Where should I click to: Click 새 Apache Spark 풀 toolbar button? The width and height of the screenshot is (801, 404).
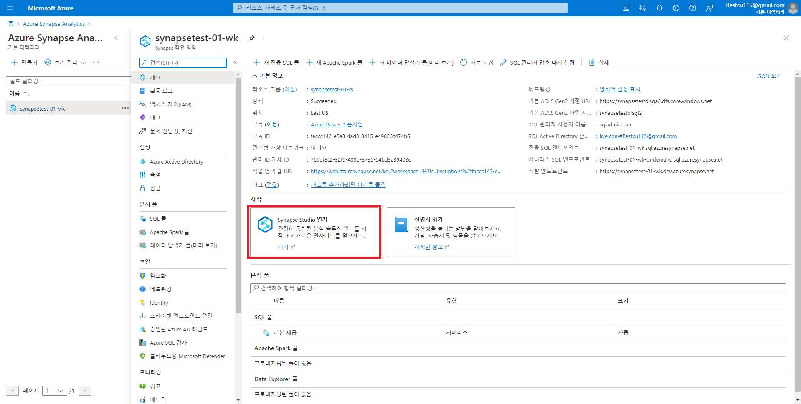(334, 63)
